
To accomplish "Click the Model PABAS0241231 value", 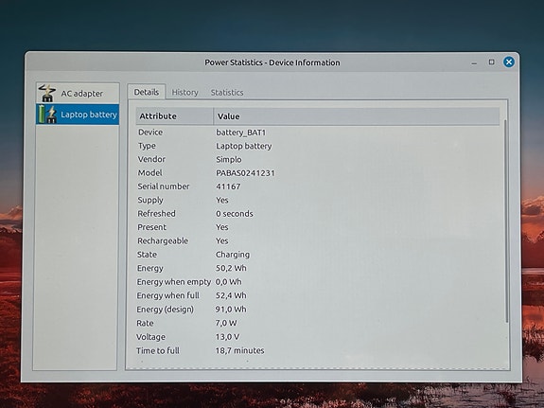I will (x=245, y=173).
